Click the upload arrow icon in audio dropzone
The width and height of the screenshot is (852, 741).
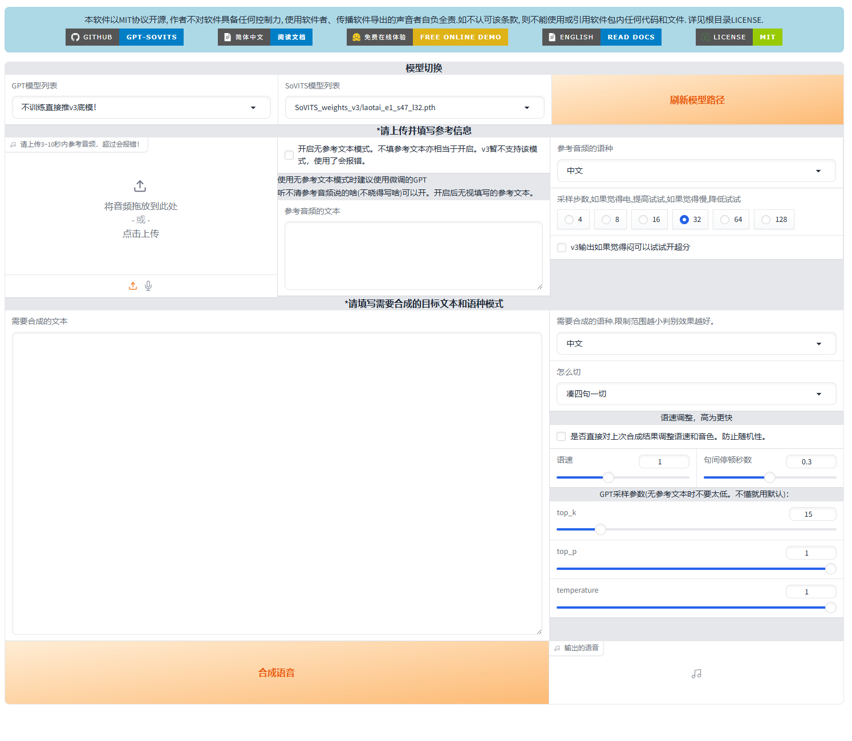(x=140, y=186)
